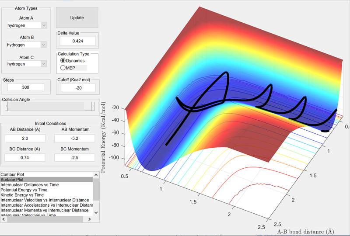Click the Cutoff field showing -20
This screenshot has height=236, width=350.
click(x=79, y=88)
